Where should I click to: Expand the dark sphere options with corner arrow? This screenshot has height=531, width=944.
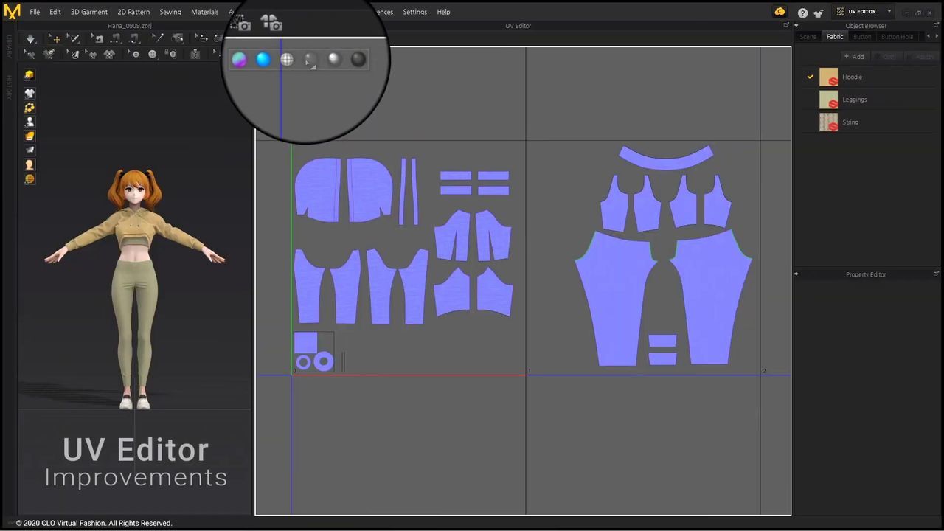[310, 60]
